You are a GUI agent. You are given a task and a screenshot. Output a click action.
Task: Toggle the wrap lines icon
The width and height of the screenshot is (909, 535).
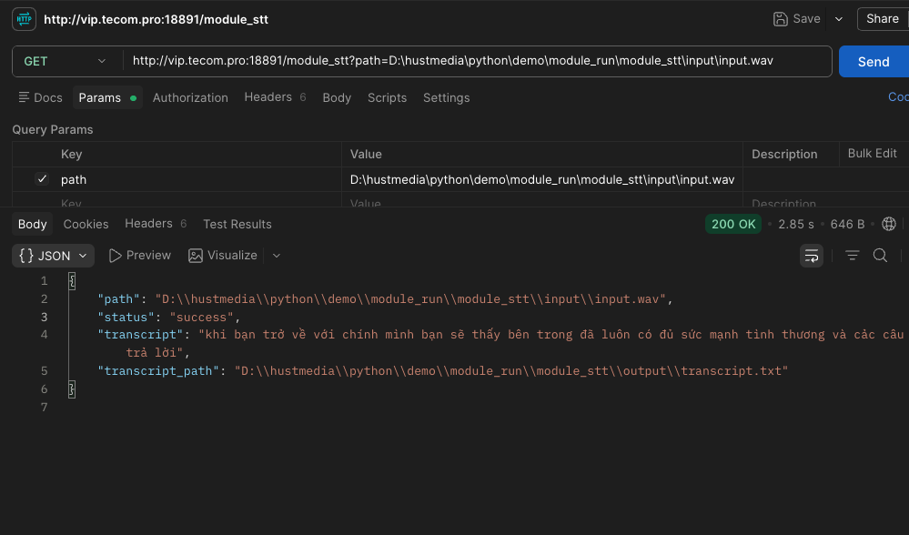811,256
